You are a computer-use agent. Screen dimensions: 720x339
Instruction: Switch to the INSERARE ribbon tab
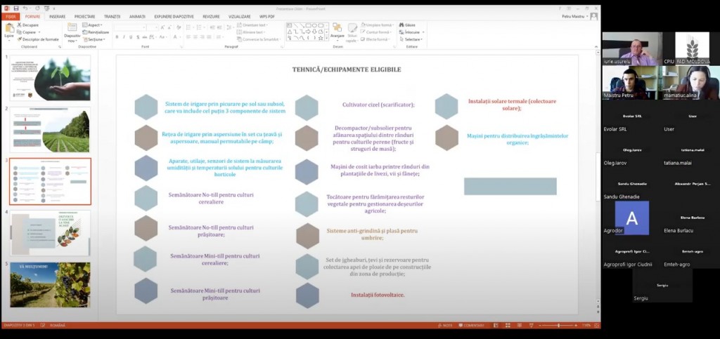[58, 15]
